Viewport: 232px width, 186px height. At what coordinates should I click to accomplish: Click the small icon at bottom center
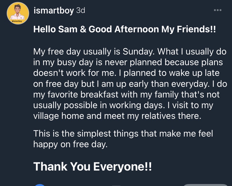pos(117,185)
